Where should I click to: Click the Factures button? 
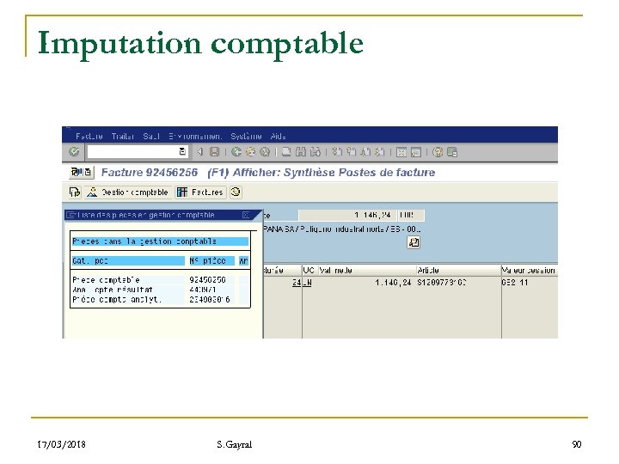pos(200,192)
